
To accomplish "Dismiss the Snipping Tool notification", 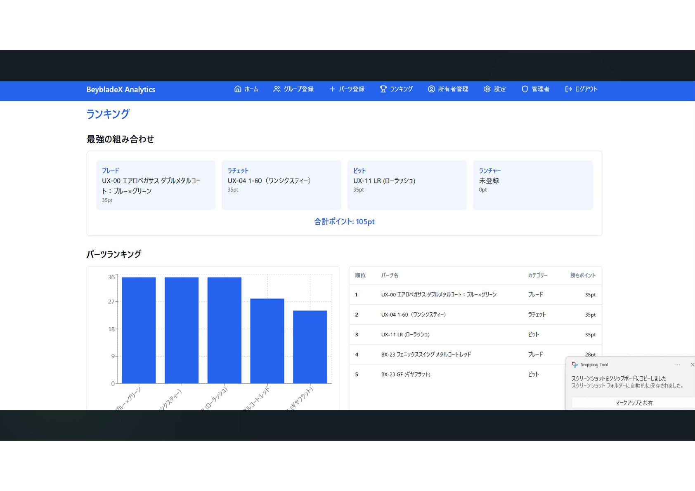I will [692, 364].
